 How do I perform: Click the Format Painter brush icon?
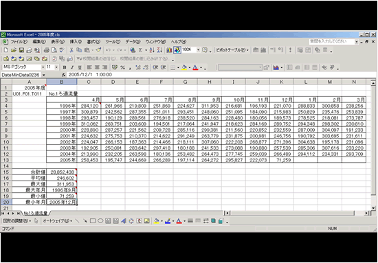(98, 50)
